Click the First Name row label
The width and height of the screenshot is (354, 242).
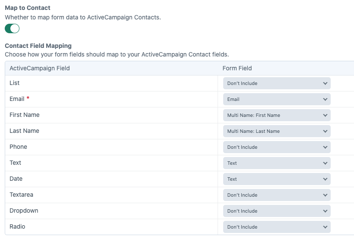click(x=25, y=115)
